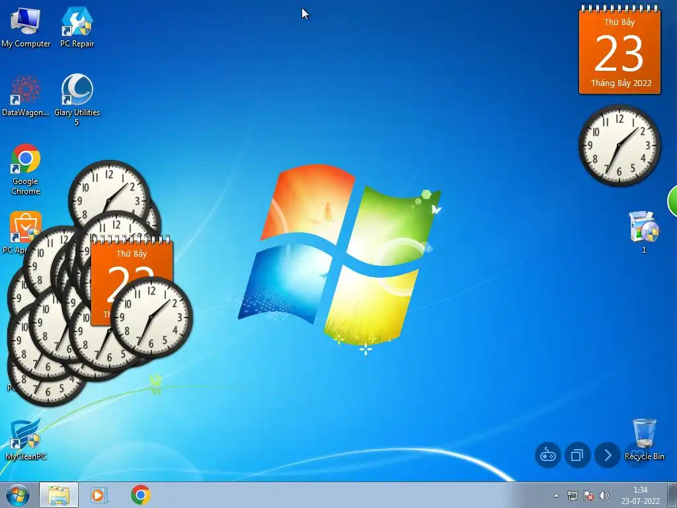The image size is (677, 508).
Task: Show hidden system tray icons
Action: tap(557, 495)
